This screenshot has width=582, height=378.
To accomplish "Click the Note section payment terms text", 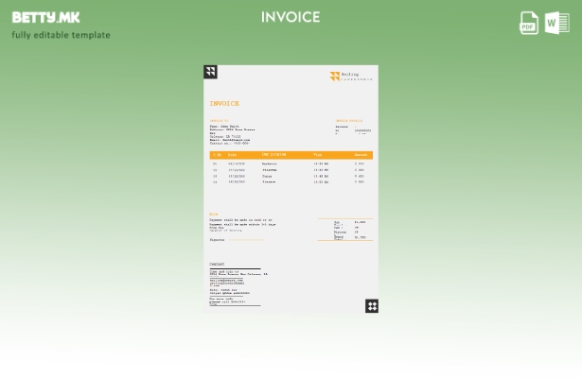I will (241, 223).
